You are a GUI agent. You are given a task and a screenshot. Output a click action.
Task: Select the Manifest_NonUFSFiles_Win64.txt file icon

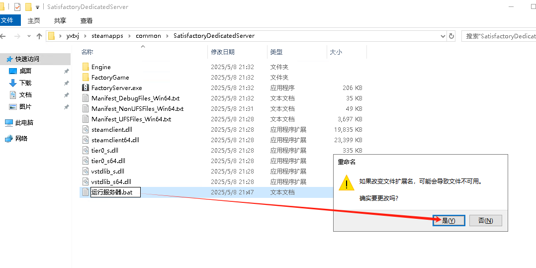[x=86, y=109]
